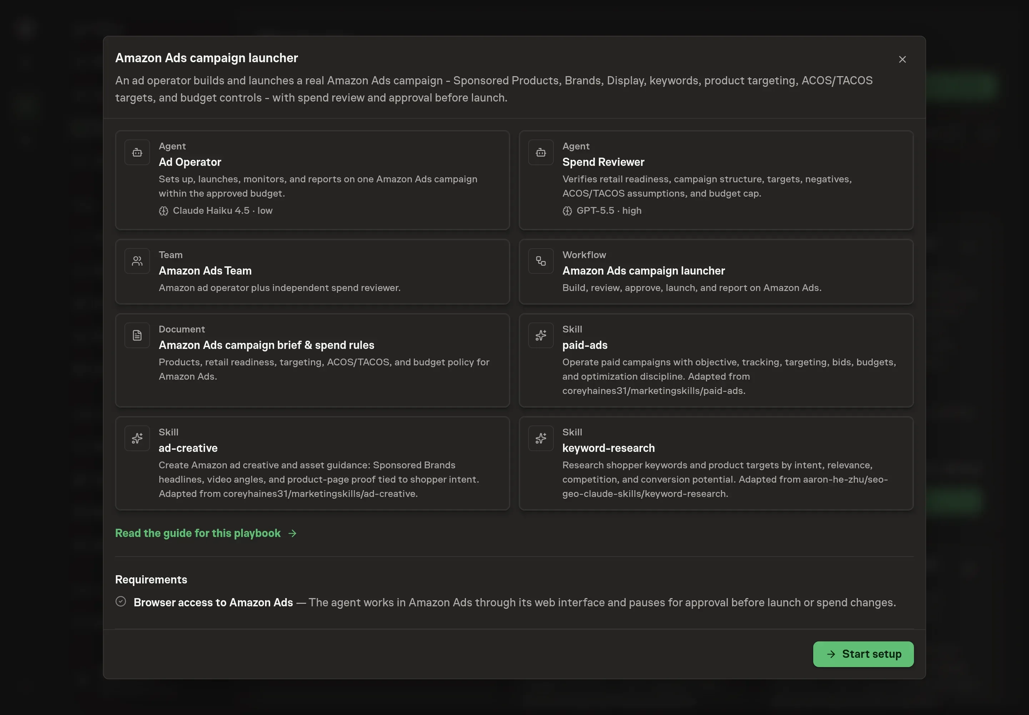Select the Workflow card title Amazon Ads campaign launcher

coord(643,271)
